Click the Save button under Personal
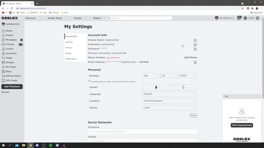This screenshot has width=264, height=148. [193, 115]
